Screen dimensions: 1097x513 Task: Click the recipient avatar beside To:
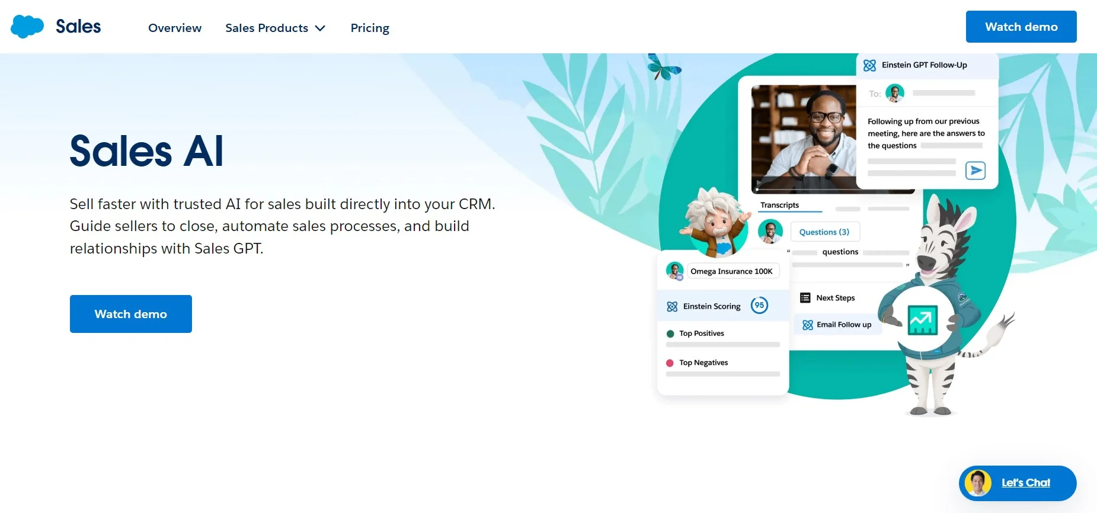click(895, 93)
